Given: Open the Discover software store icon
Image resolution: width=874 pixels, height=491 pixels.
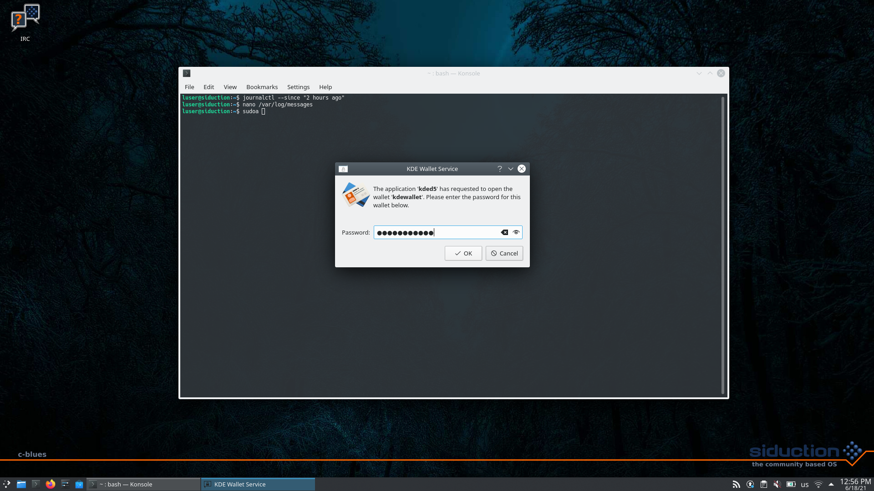Looking at the screenshot, I should (x=79, y=484).
